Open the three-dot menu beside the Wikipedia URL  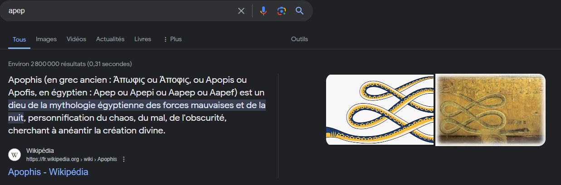124,159
